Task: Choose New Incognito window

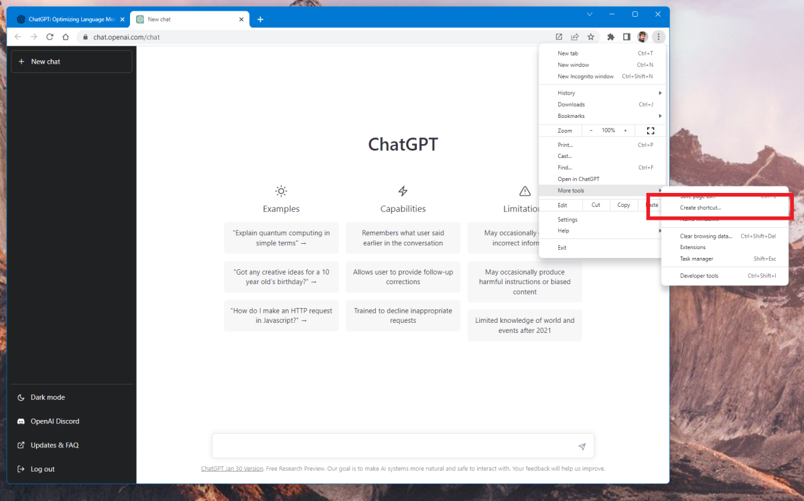Action: pyautogui.click(x=602, y=76)
